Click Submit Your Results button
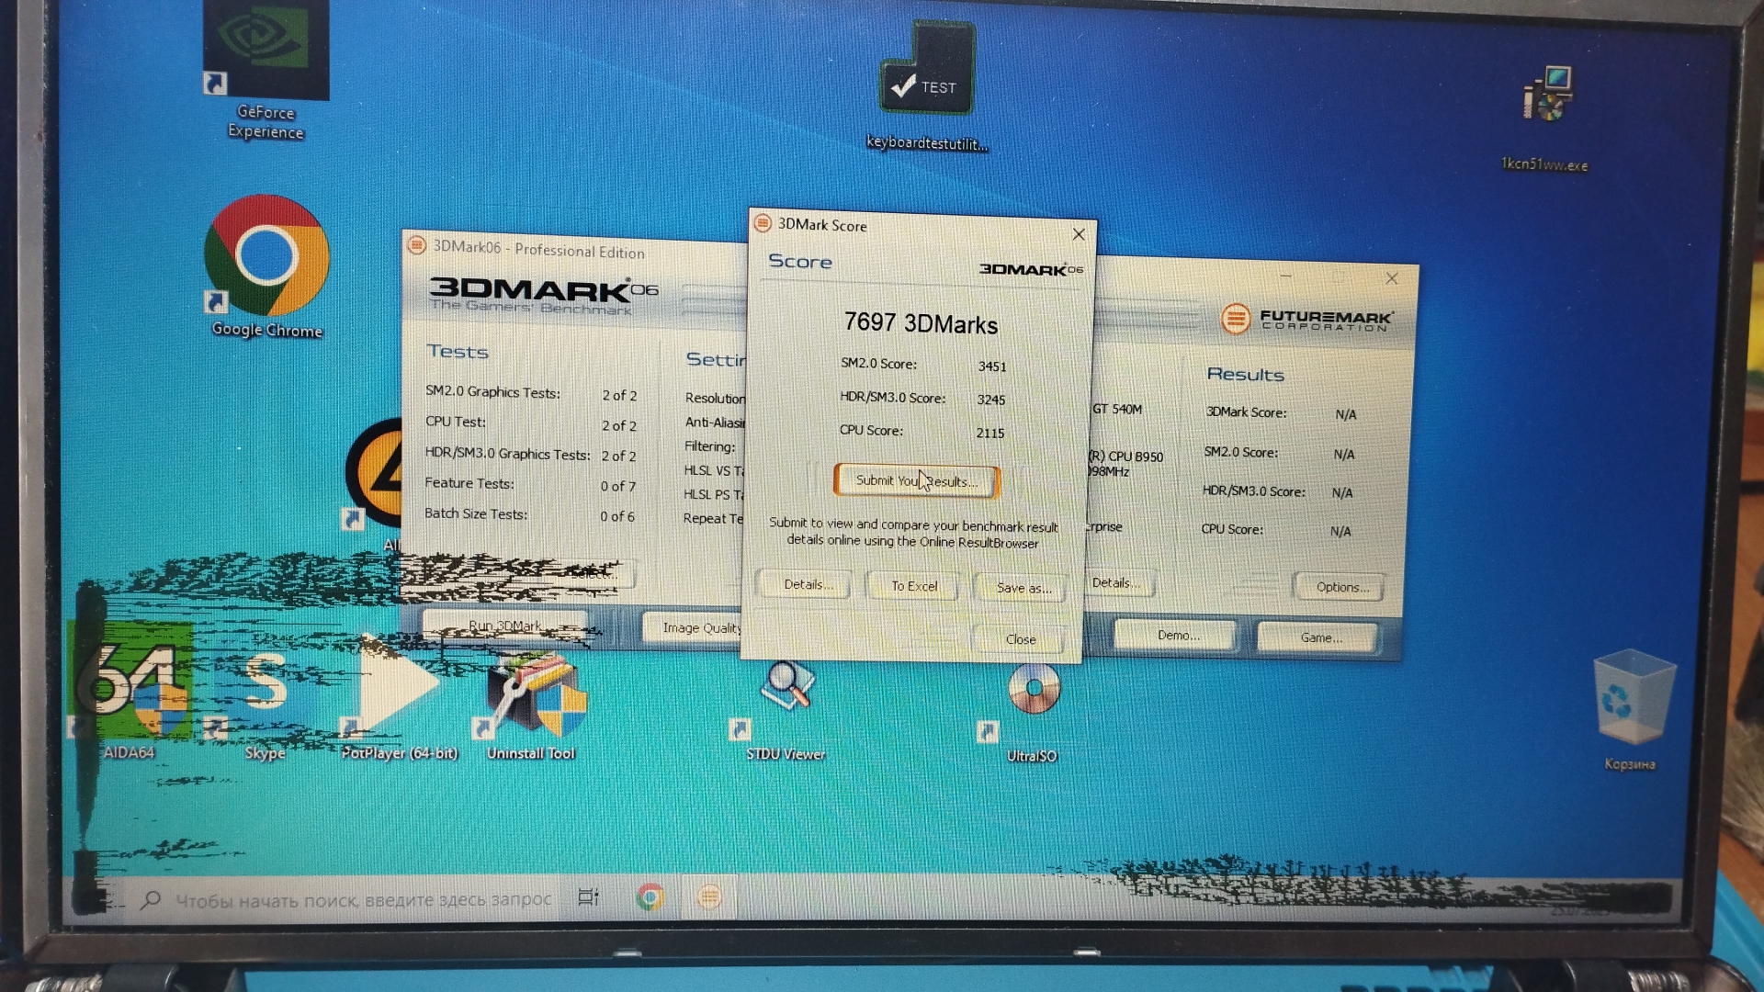The height and width of the screenshot is (992, 1764). [x=916, y=480]
